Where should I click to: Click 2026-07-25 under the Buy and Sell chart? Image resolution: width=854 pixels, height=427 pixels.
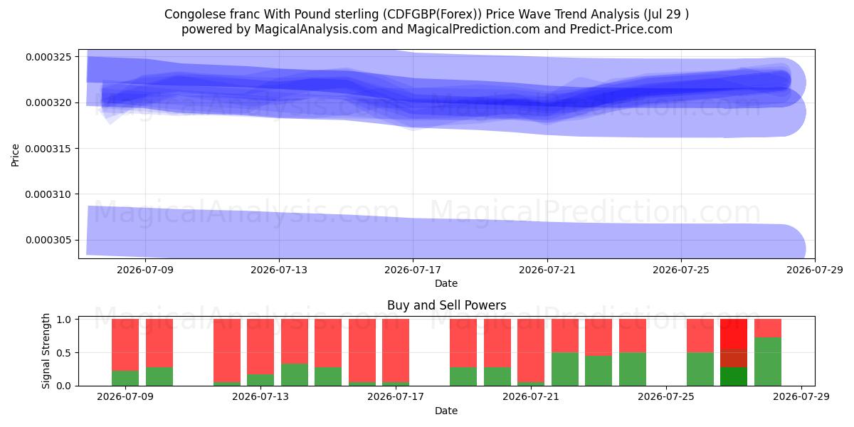(666, 397)
